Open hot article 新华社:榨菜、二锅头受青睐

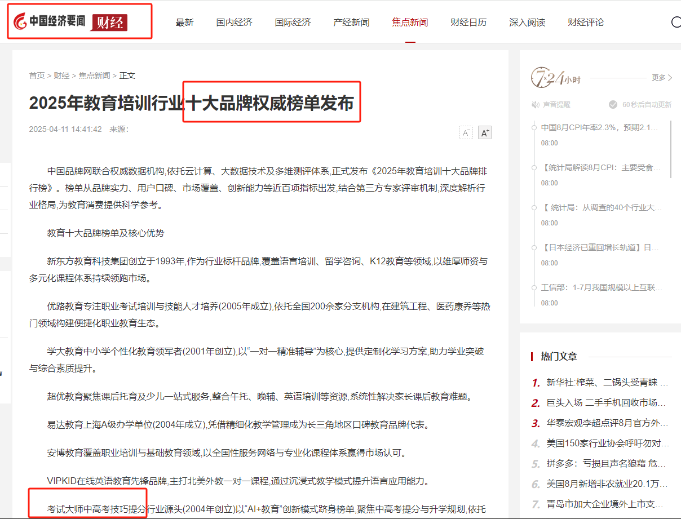coord(607,383)
